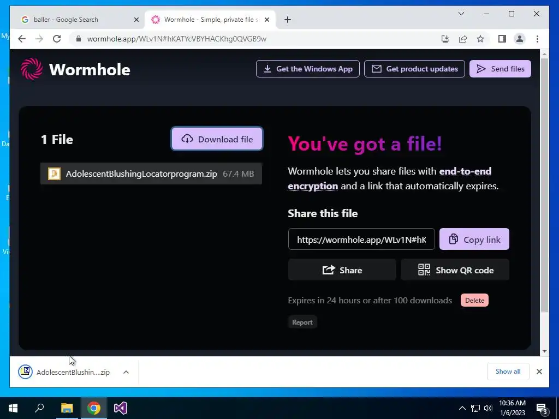Viewport: 559px width, 419px height.
Task: Open the browser side panel
Action: [x=502, y=39]
